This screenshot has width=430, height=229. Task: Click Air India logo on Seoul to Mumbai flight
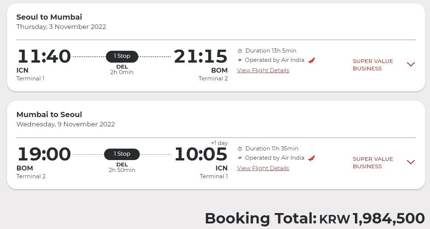point(311,60)
